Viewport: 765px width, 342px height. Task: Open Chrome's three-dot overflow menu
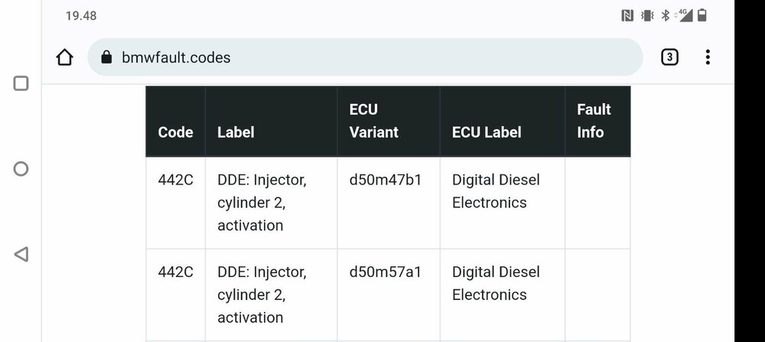click(708, 57)
